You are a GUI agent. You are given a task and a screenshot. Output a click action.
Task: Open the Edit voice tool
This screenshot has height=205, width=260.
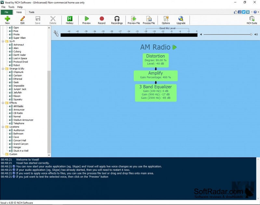click(22, 19)
